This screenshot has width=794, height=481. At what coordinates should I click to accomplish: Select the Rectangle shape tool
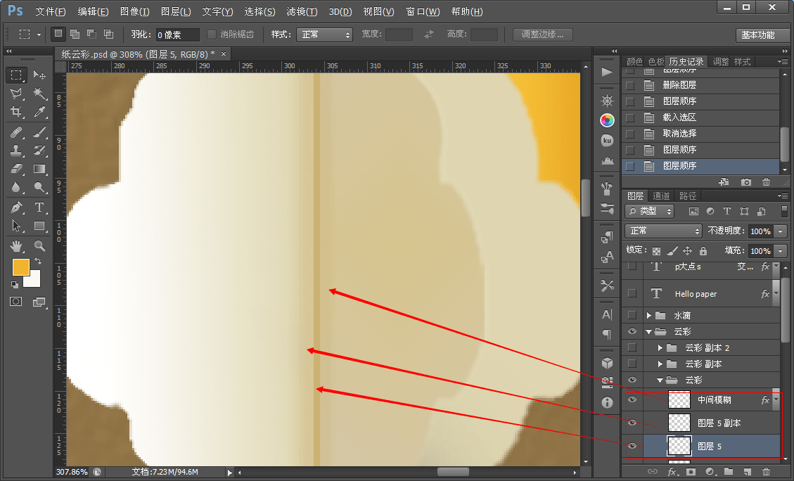tap(39, 226)
